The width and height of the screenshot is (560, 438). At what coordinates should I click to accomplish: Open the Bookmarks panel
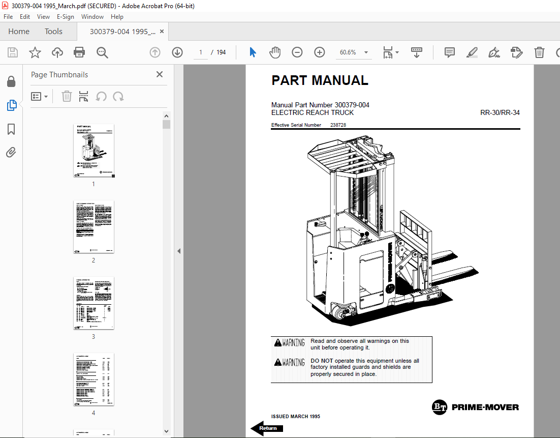pyautogui.click(x=11, y=129)
